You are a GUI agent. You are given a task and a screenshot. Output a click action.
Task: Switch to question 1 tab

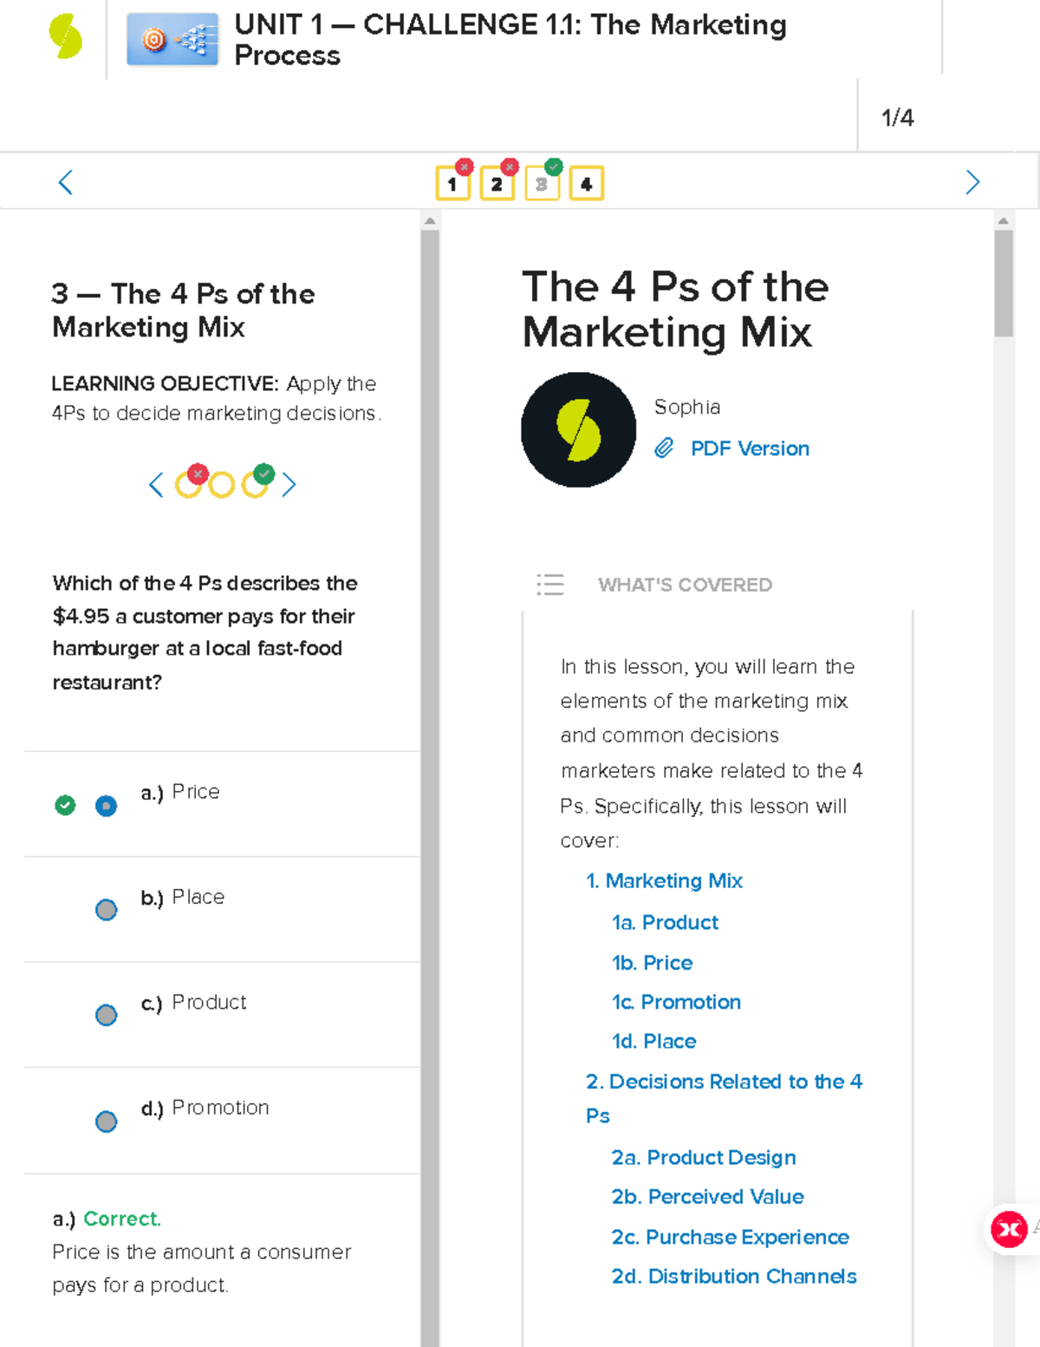(x=452, y=183)
